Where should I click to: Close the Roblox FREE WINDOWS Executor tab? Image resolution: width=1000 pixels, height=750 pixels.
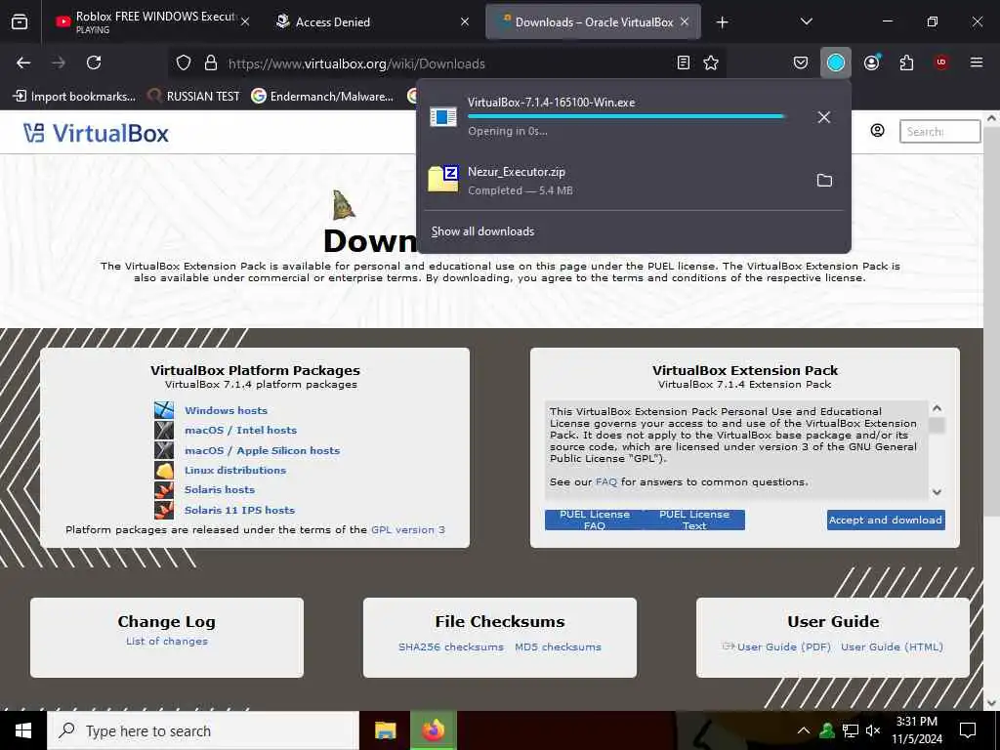click(x=245, y=22)
